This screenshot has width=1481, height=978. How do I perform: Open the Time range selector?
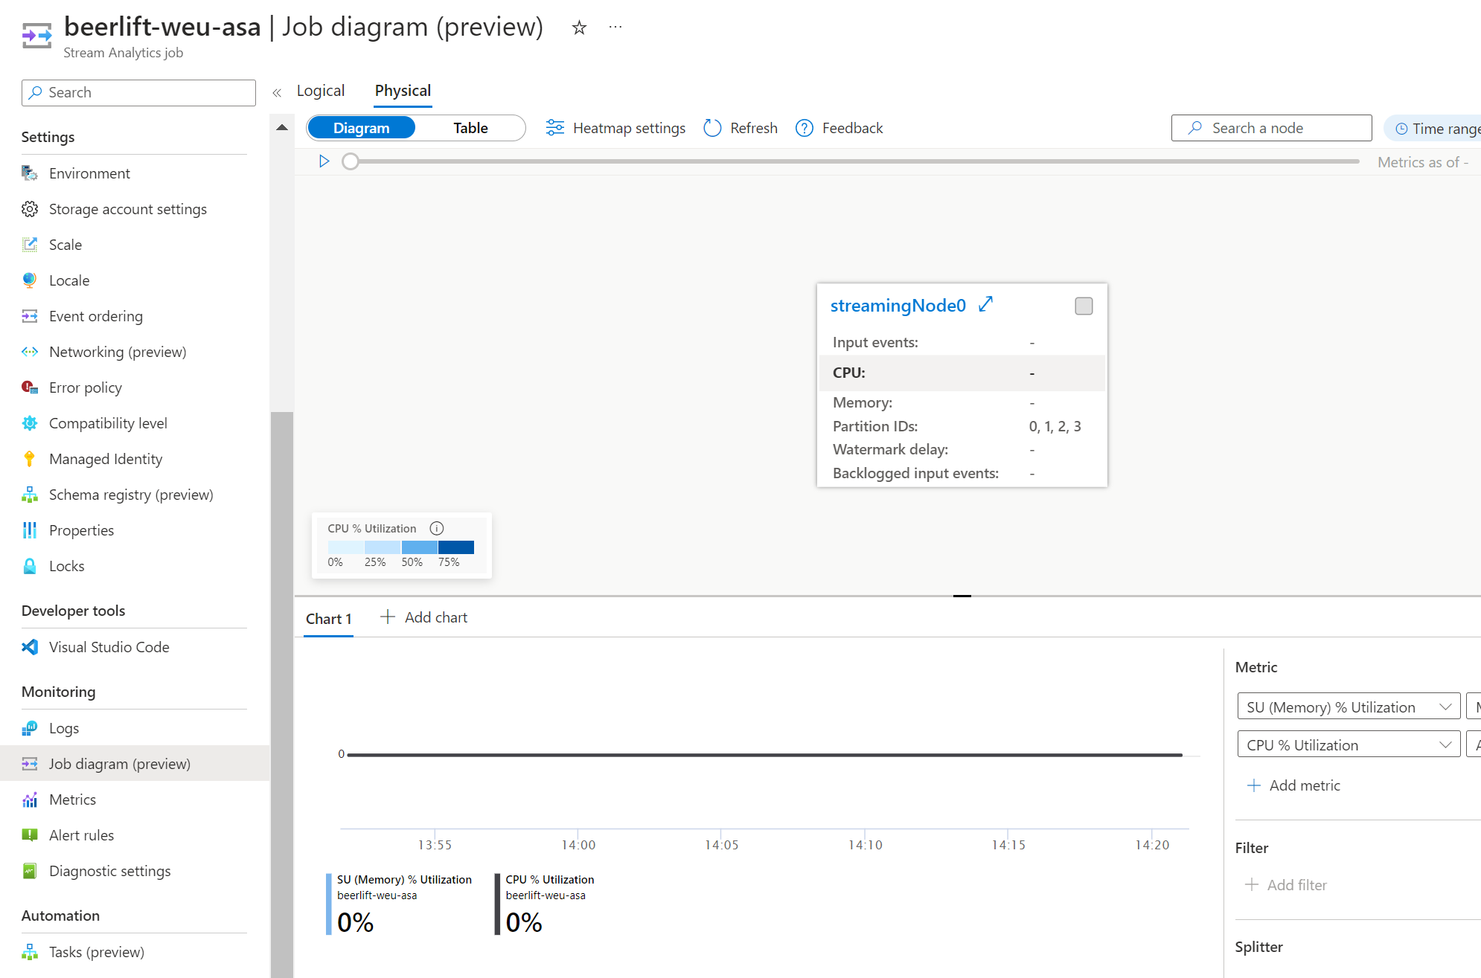click(1434, 128)
